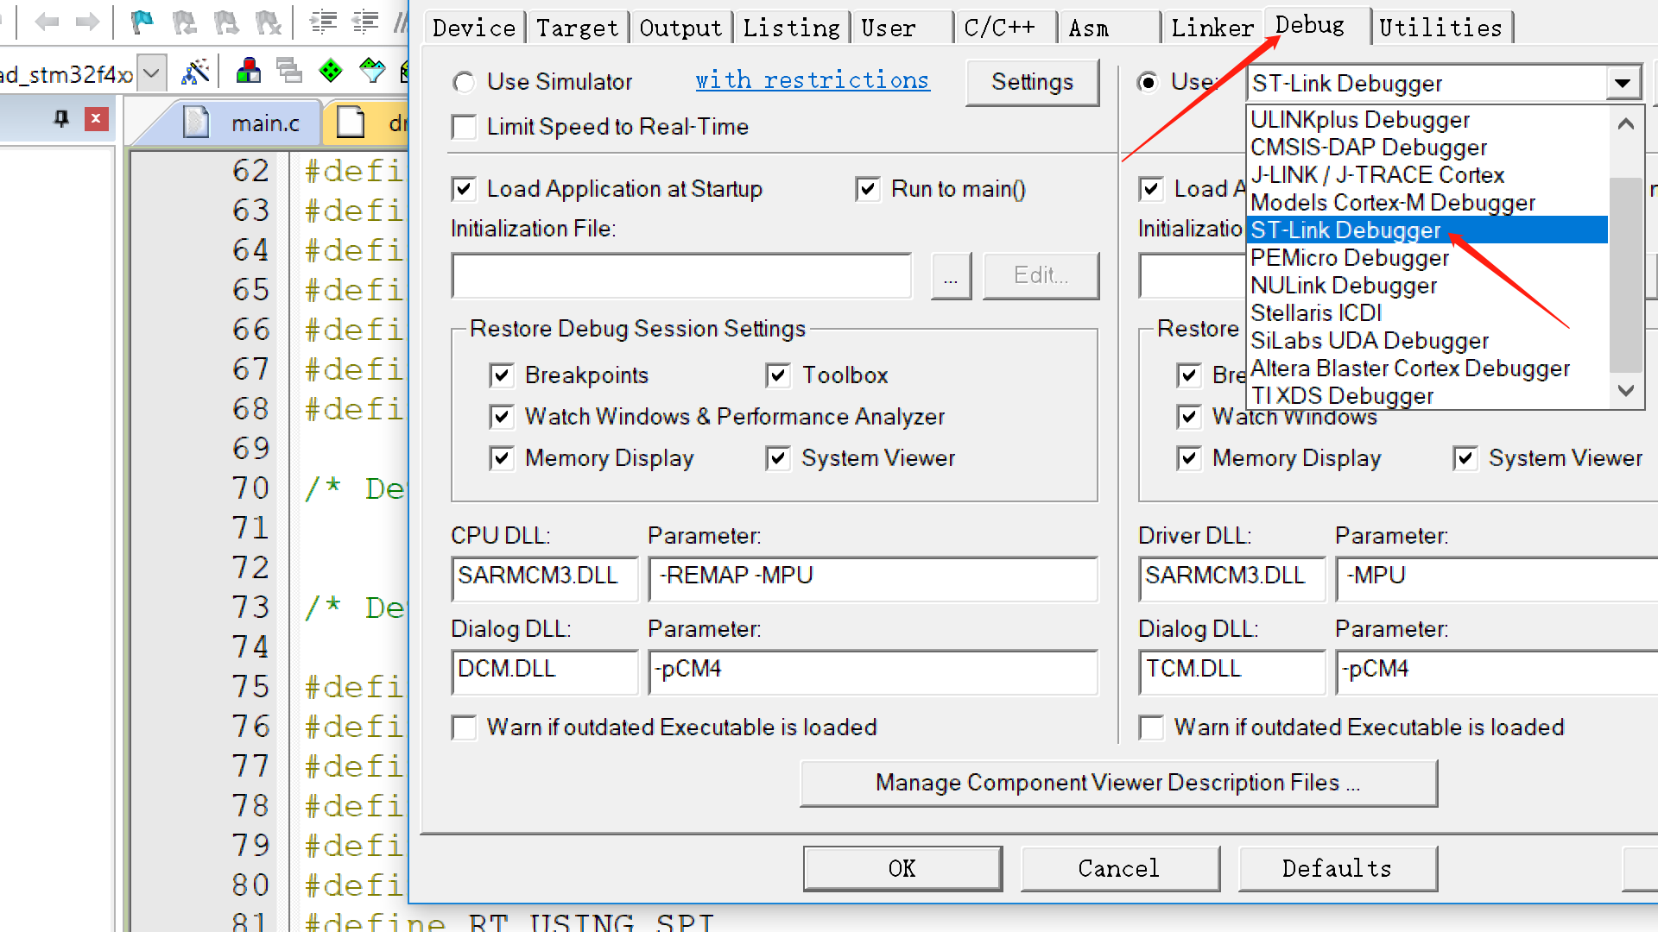Switch to the C/C++ tab
The height and width of the screenshot is (932, 1658).
pyautogui.click(x=999, y=28)
